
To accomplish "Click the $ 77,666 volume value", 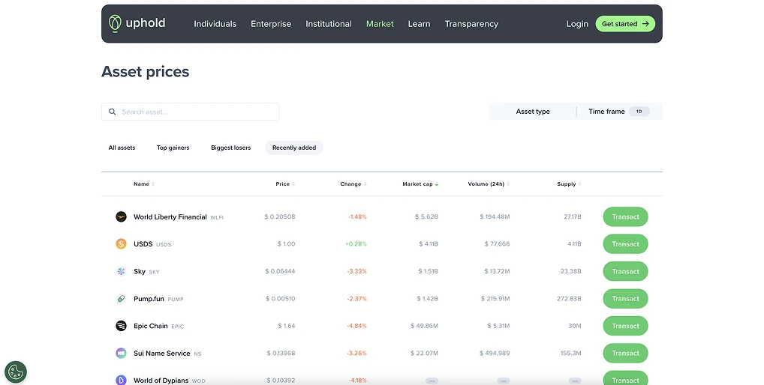I will click(497, 244).
